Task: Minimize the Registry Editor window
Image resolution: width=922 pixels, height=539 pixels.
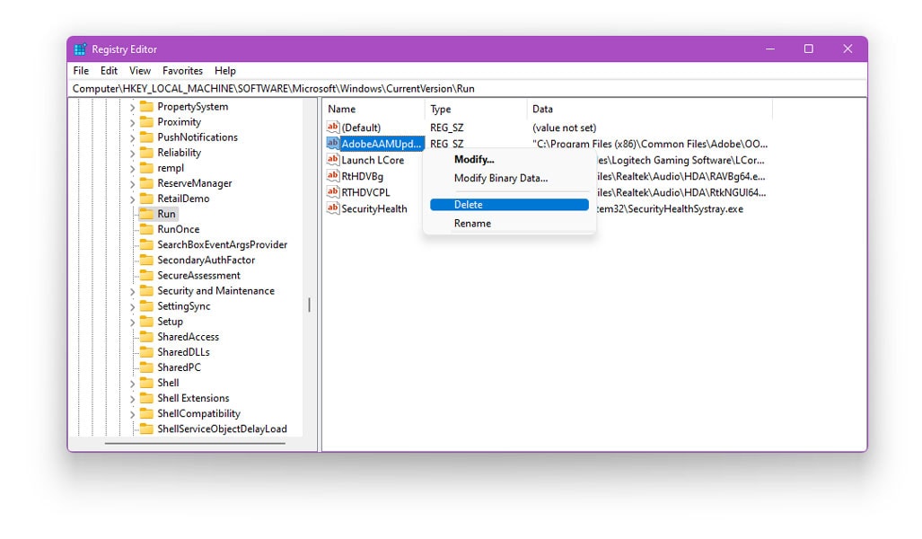Action: [x=770, y=49]
